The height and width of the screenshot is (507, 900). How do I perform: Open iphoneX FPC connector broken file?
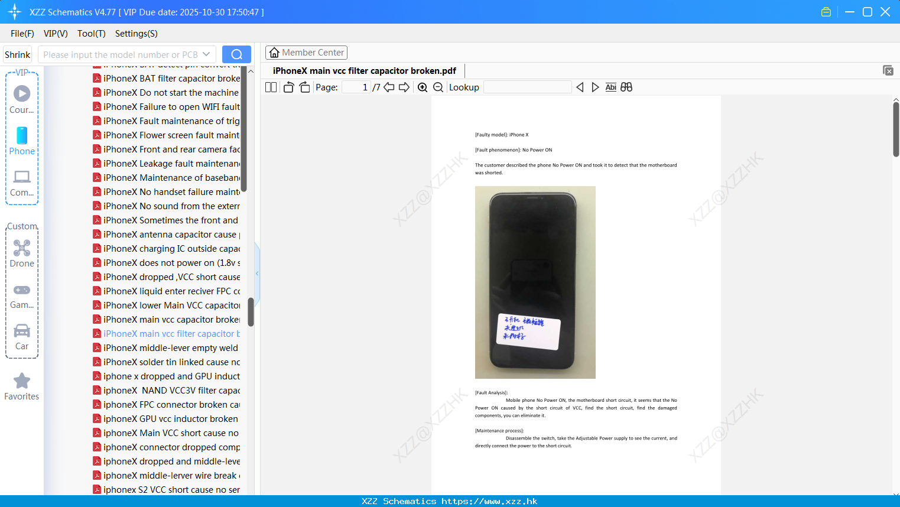[167, 404]
